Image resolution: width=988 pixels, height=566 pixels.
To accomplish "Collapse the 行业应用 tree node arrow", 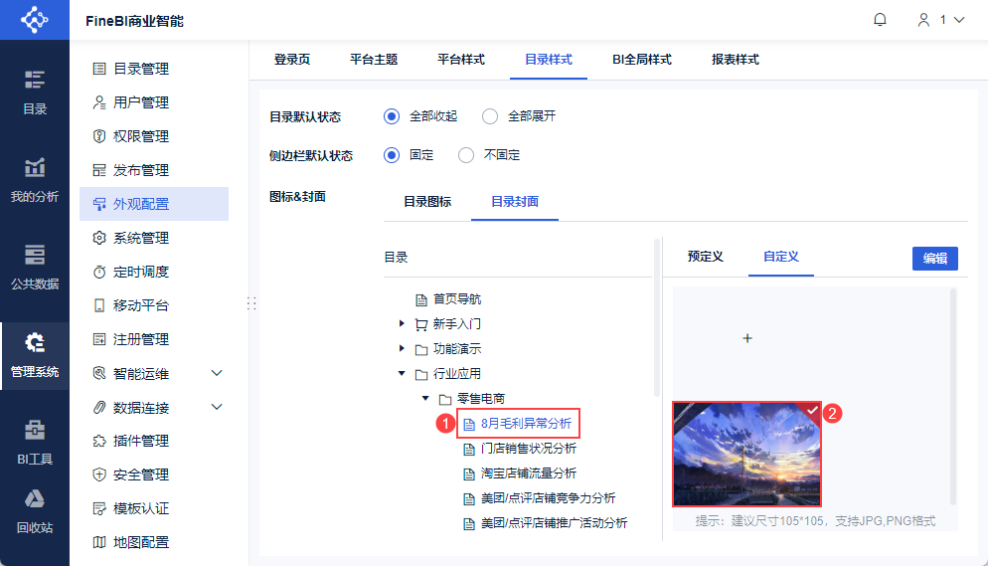I will 402,373.
